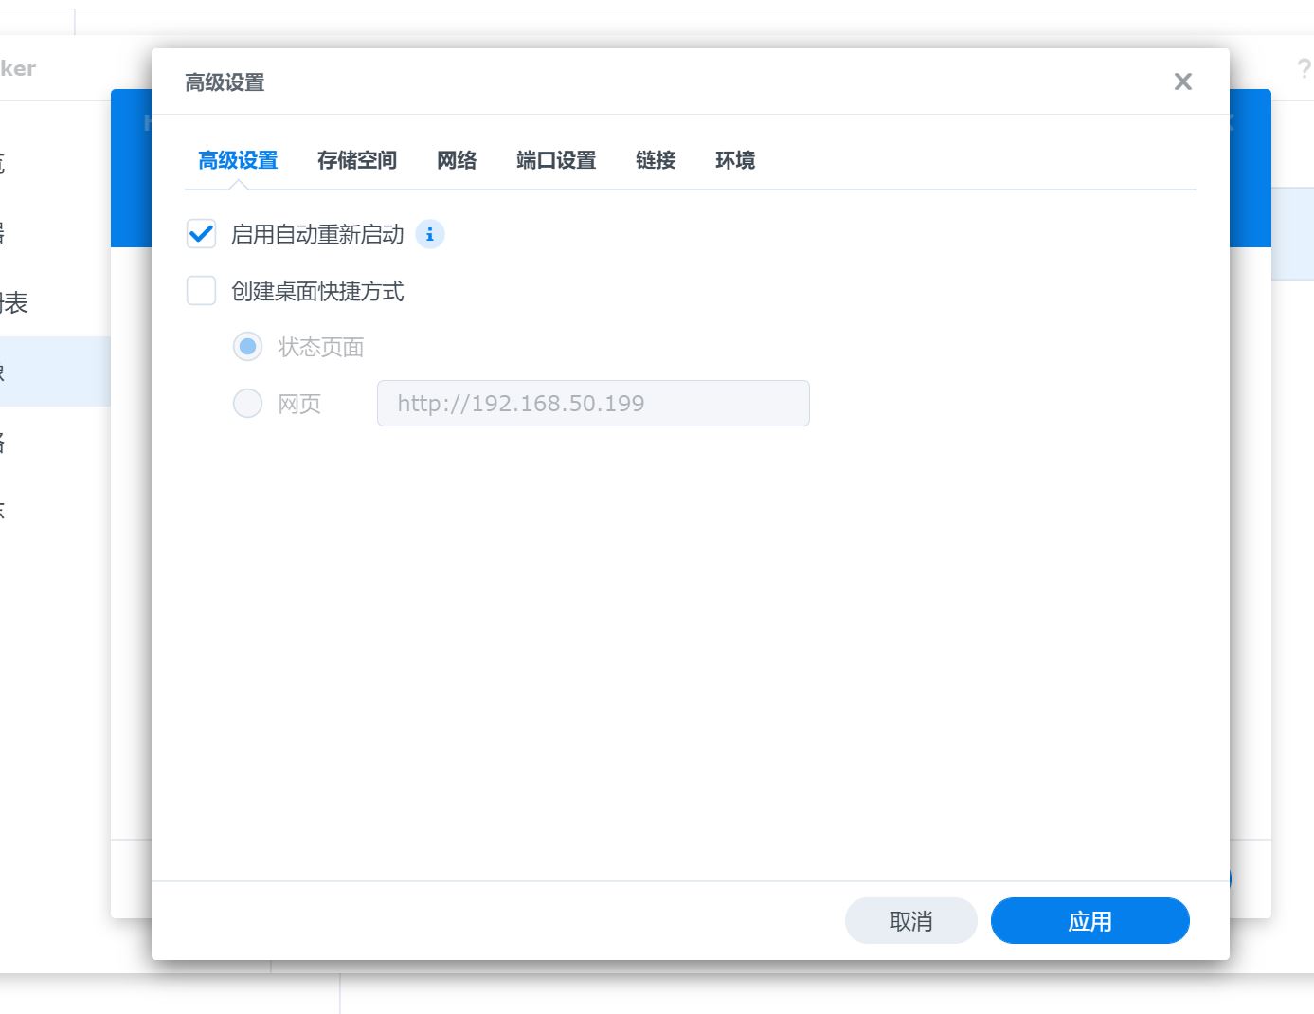Click the 取消 button

(911, 921)
